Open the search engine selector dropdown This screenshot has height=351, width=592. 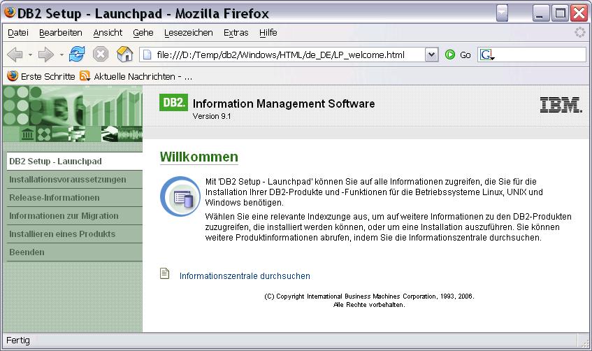pos(487,55)
